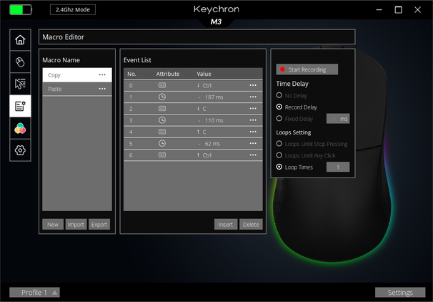
Task: Click the Attribute column header
Action: (x=168, y=74)
